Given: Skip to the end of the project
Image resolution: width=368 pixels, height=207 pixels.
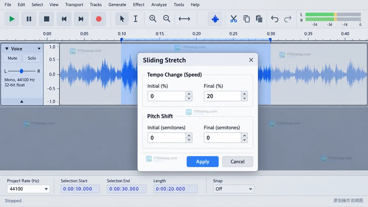Looking at the screenshot, I should coord(81,19).
